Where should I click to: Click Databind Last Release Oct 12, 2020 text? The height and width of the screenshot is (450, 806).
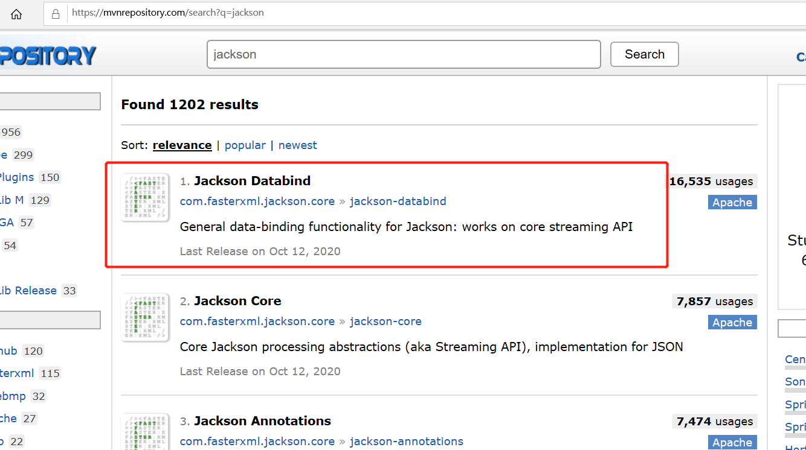click(x=260, y=252)
